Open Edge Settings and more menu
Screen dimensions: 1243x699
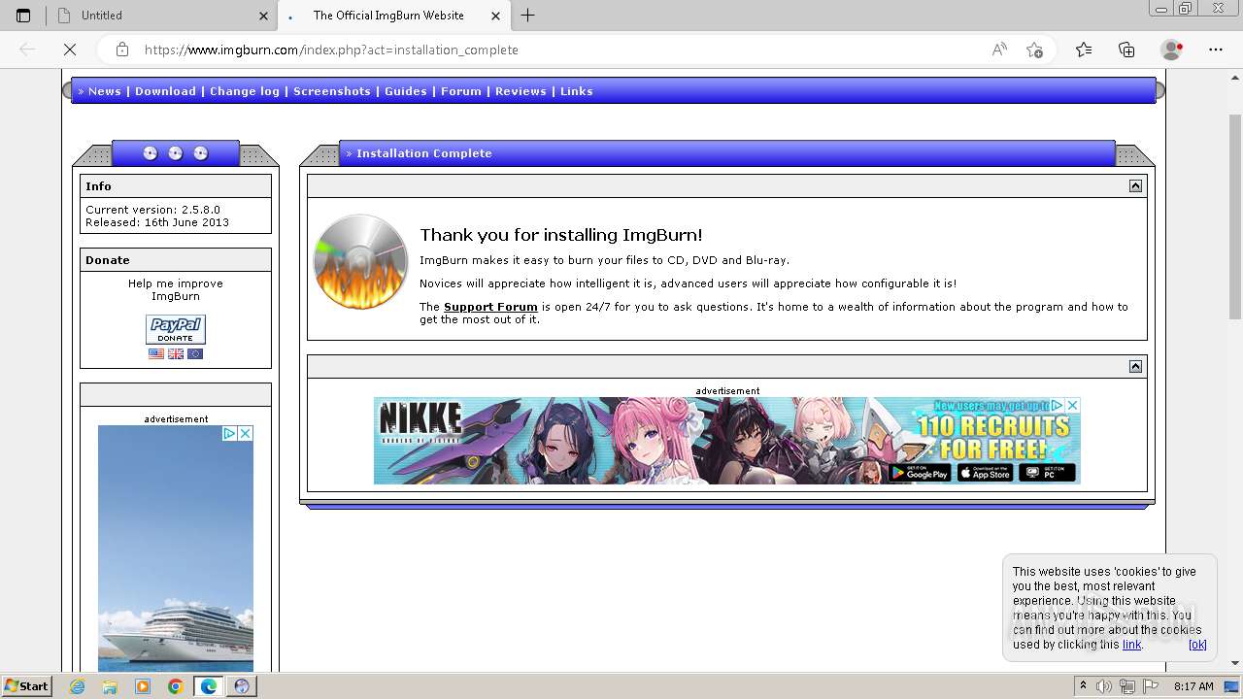tap(1216, 50)
